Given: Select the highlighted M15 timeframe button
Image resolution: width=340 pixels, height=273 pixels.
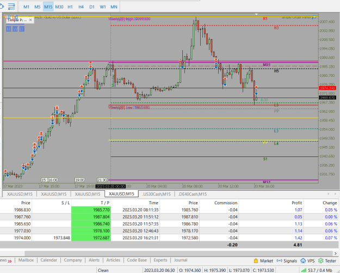Looking at the screenshot, I should click(x=48, y=7).
